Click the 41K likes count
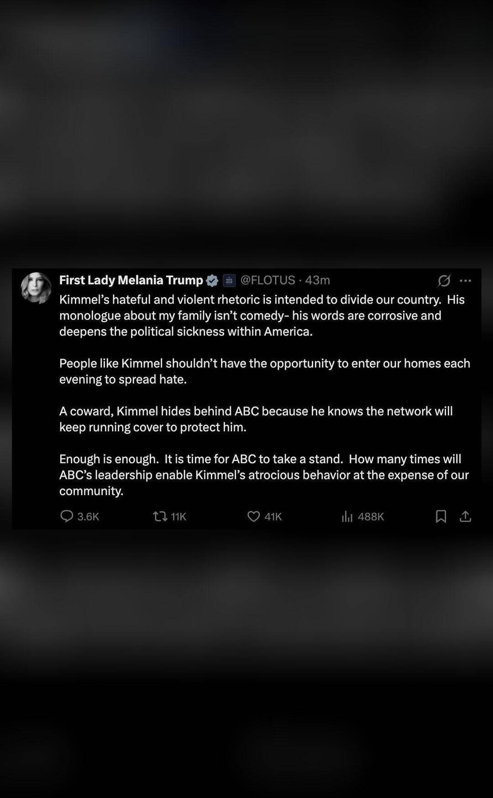 click(x=273, y=517)
